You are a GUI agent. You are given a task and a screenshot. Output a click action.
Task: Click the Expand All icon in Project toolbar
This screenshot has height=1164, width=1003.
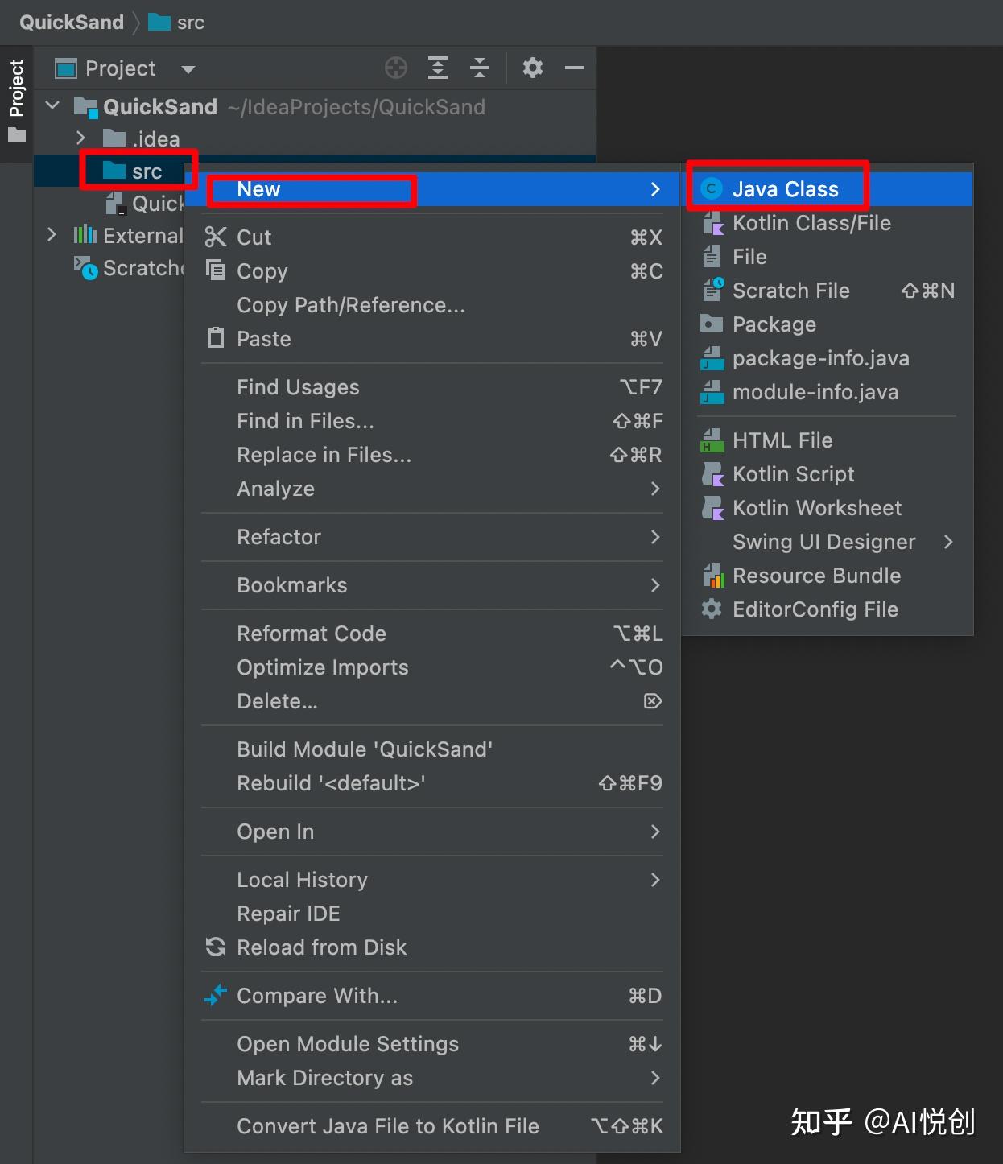(437, 68)
